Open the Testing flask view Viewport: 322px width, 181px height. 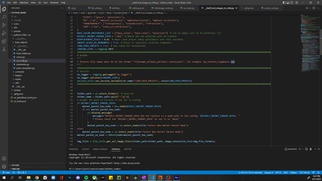click(4, 49)
